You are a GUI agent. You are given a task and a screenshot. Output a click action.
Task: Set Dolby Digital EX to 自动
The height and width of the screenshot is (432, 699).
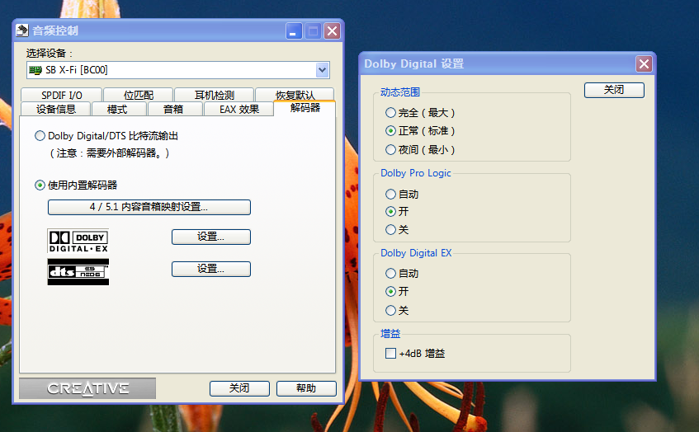(402, 274)
